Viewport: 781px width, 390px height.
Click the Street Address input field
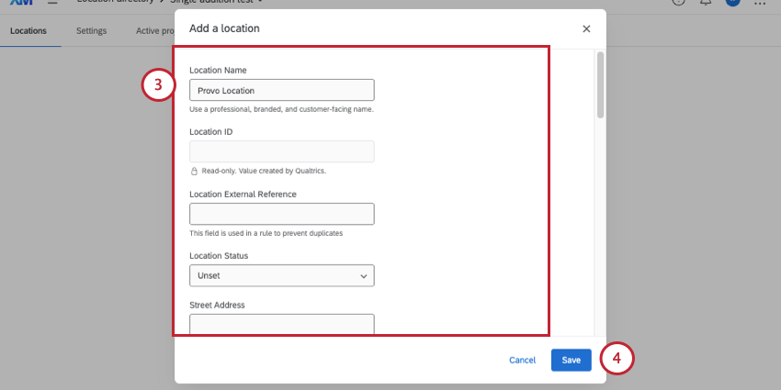tap(282, 324)
